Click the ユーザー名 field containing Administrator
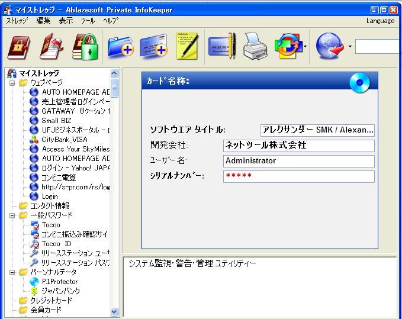Screen dimensions: 402x319 click(x=298, y=161)
